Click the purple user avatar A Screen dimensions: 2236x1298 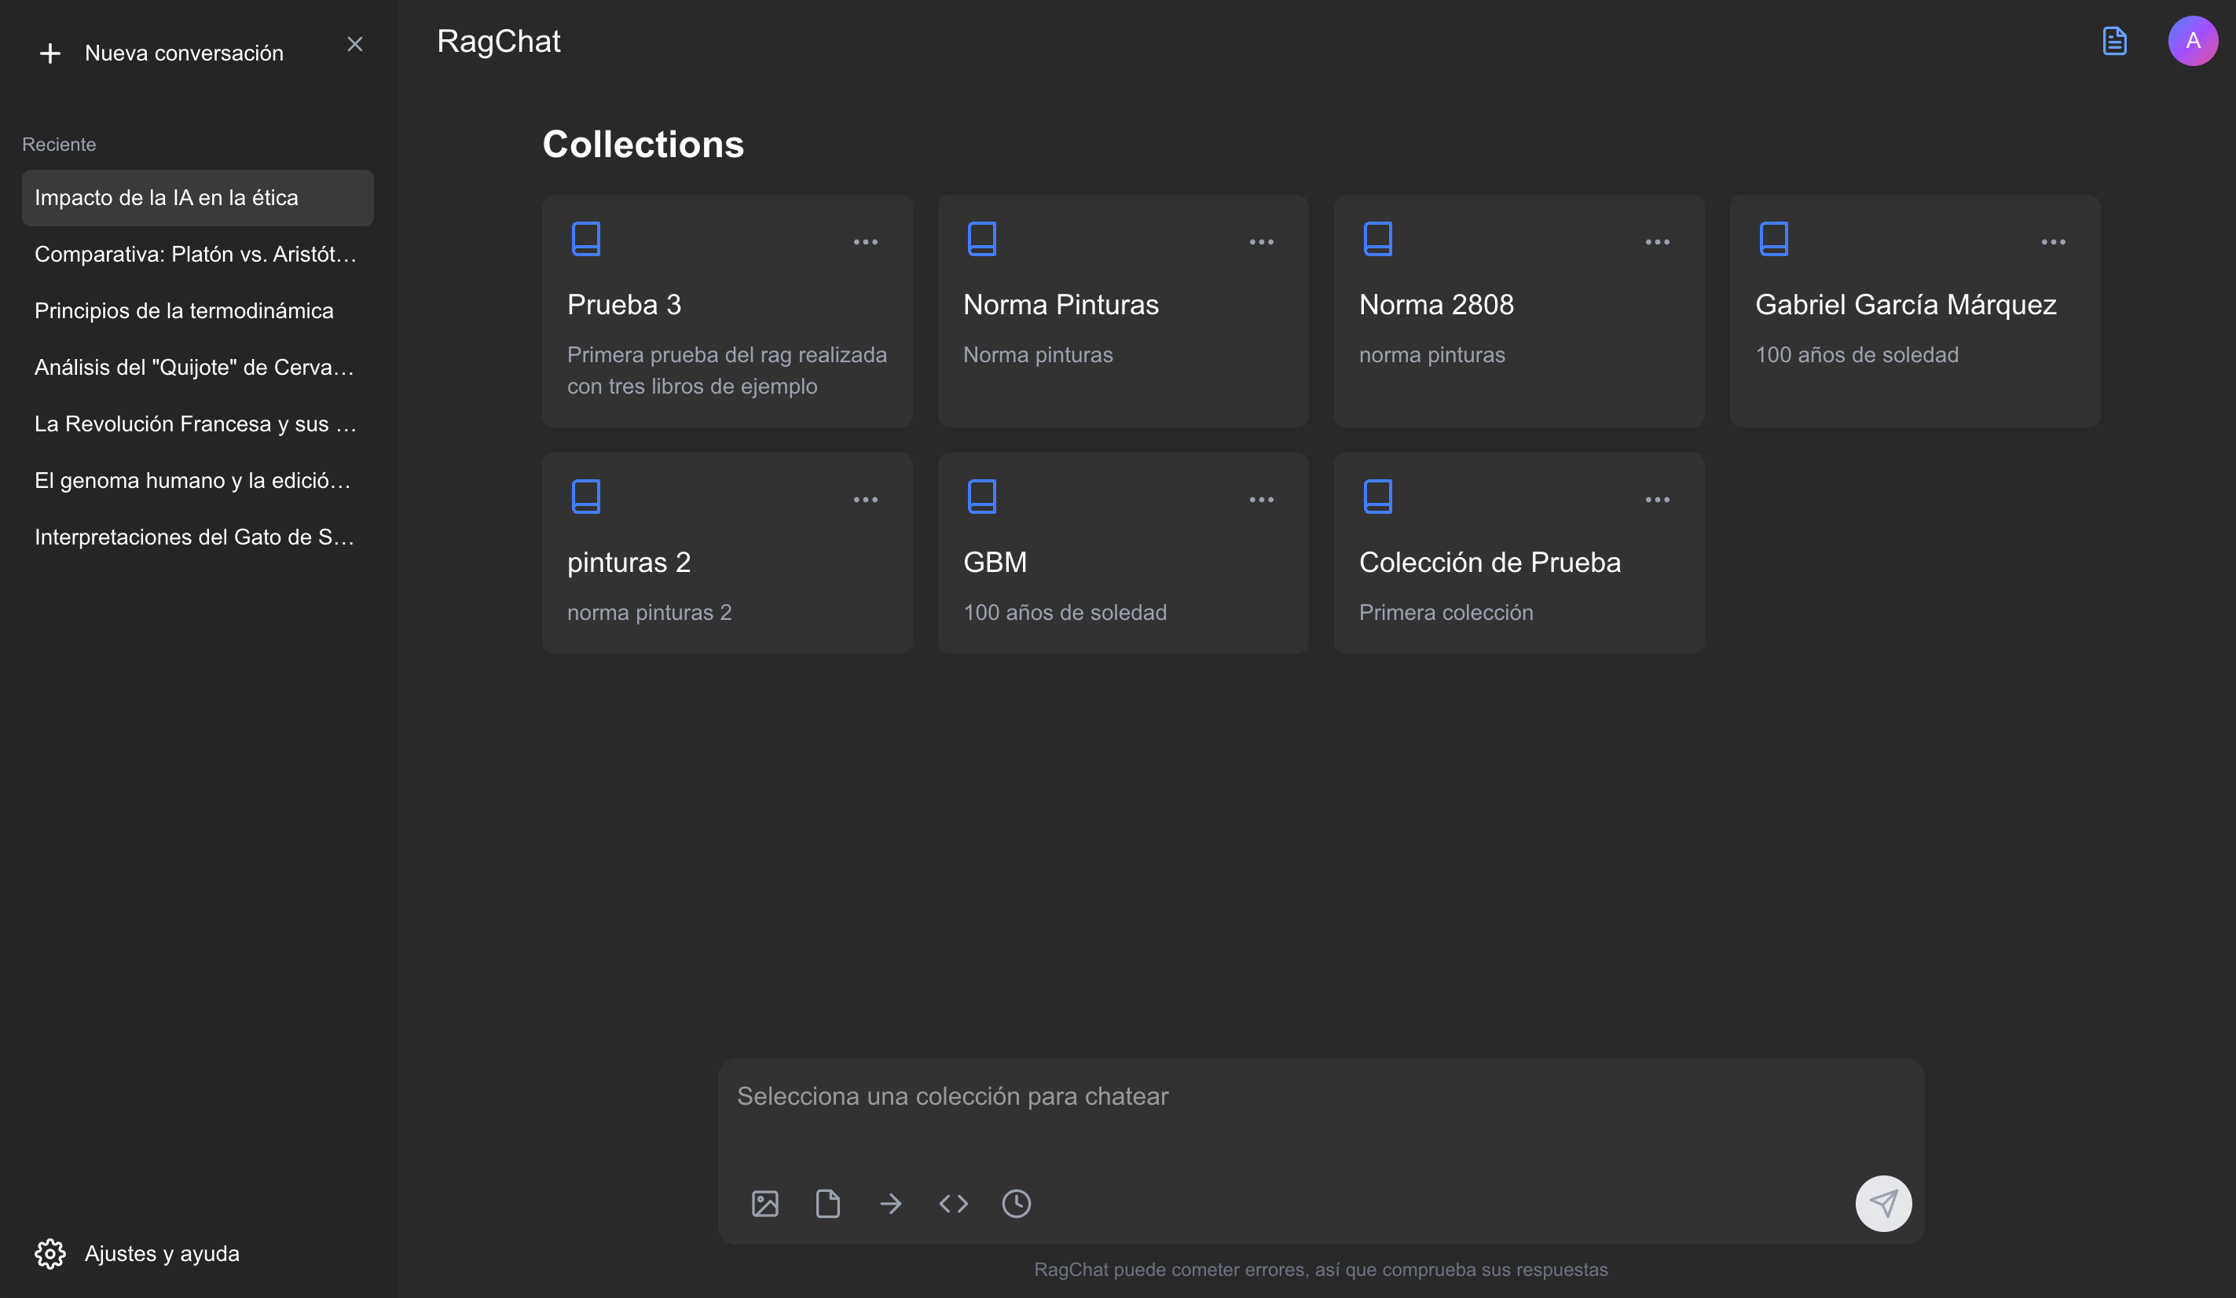2192,41
